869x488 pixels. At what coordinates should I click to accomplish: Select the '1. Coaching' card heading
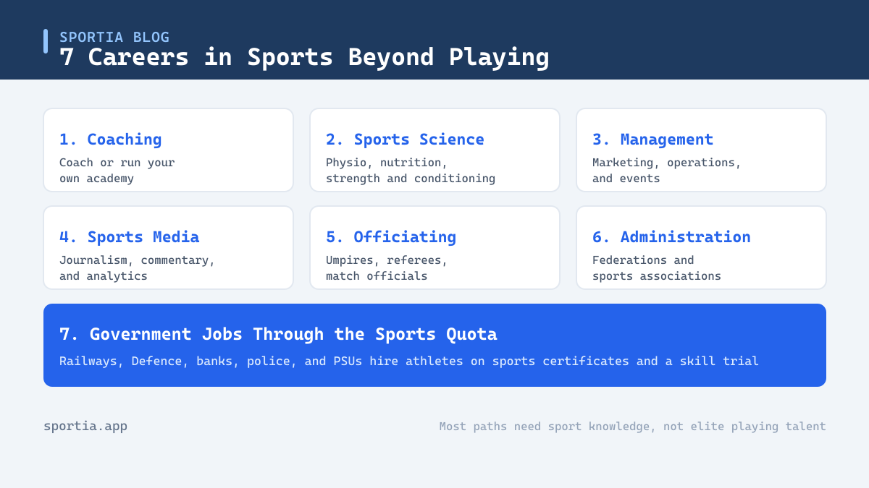point(111,139)
